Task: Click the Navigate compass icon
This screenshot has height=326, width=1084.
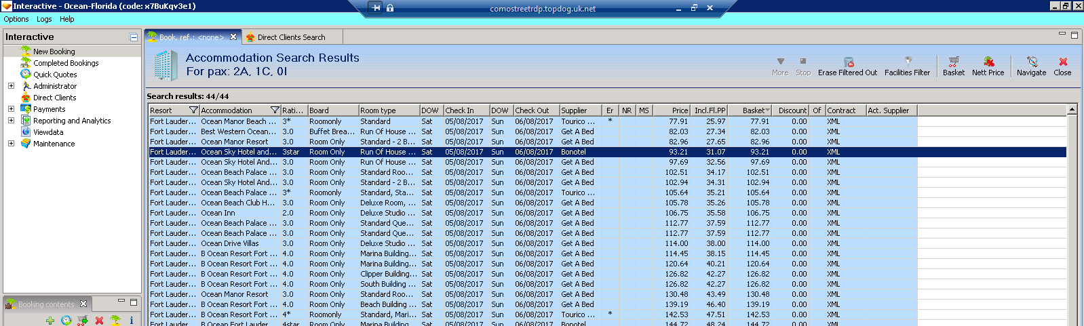Action: [1031, 62]
